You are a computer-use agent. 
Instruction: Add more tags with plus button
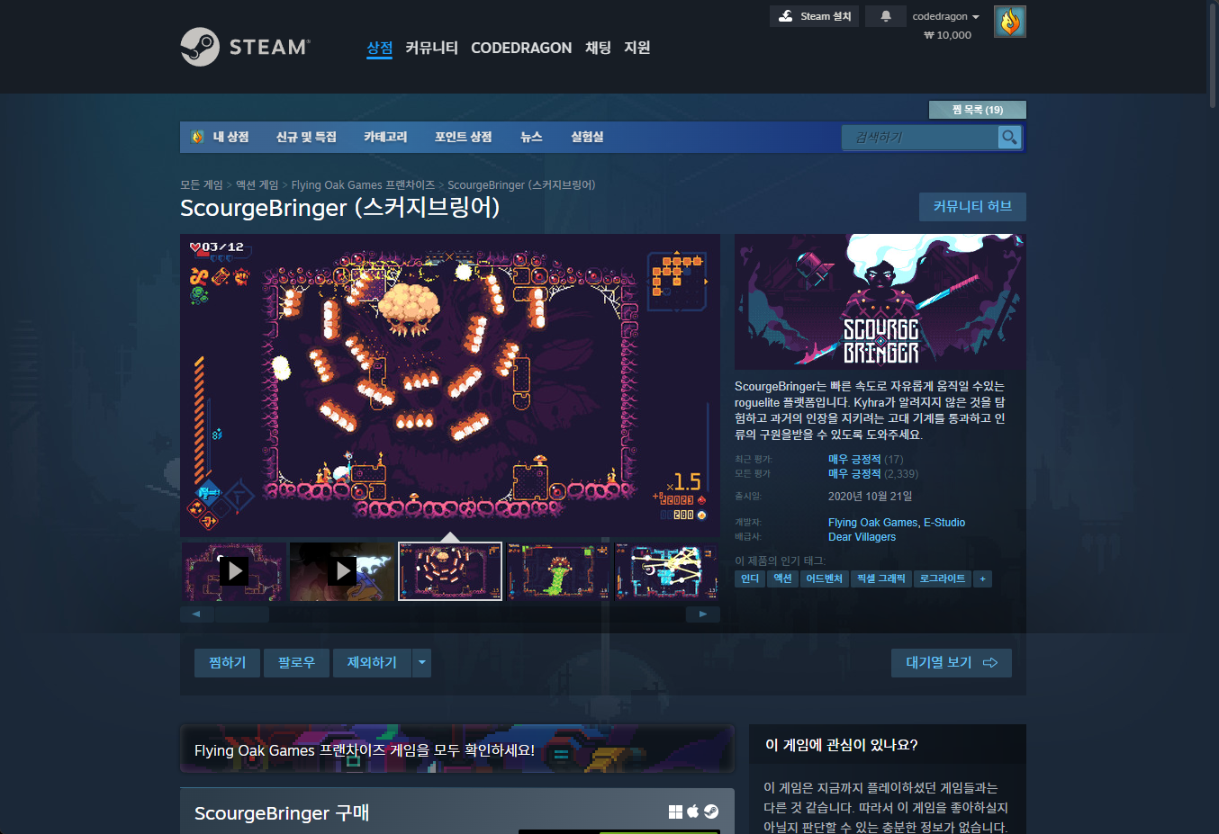(982, 578)
